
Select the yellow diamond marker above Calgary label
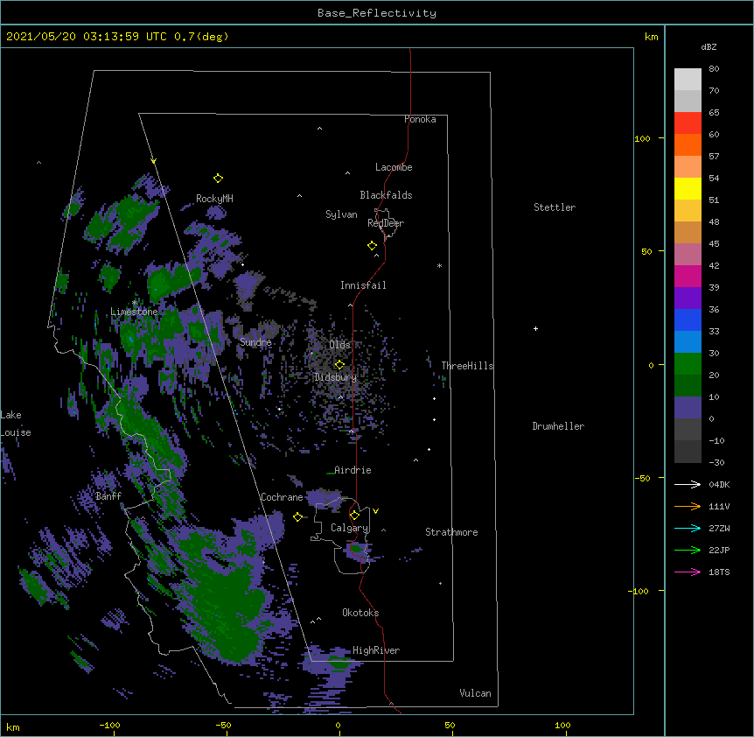pyautogui.click(x=354, y=516)
